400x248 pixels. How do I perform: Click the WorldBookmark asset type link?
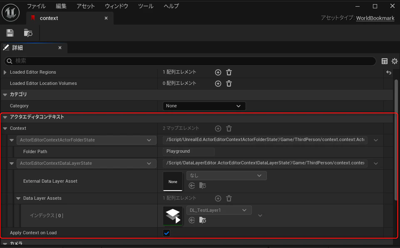[375, 18]
